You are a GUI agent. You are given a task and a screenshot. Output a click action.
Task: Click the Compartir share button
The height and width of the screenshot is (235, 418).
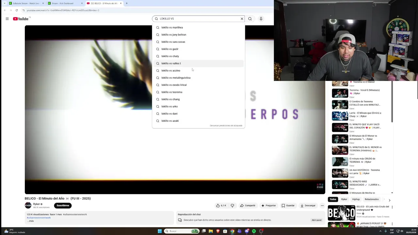[248, 206]
